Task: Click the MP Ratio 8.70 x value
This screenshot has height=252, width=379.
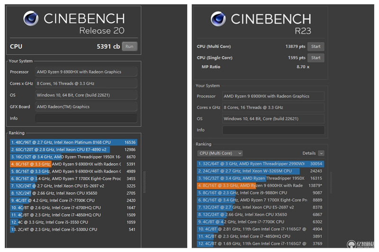Action: click(303, 67)
